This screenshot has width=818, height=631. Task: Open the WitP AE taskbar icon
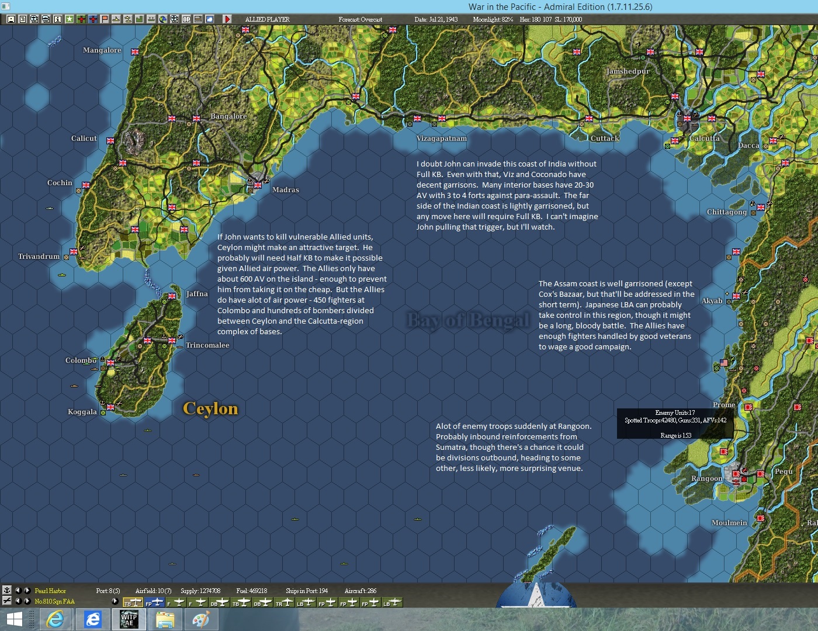[129, 619]
